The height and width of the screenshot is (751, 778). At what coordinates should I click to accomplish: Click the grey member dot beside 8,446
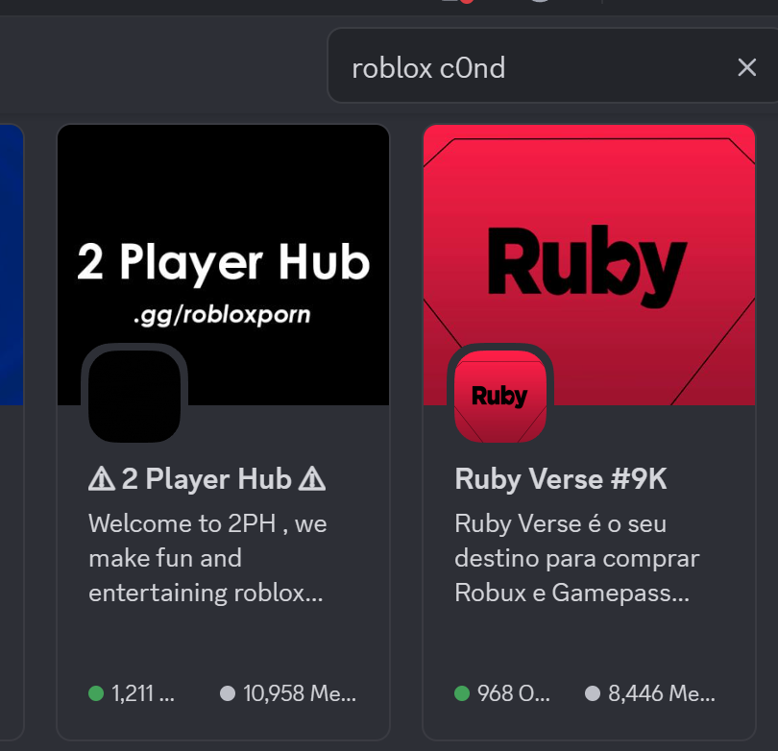click(593, 693)
